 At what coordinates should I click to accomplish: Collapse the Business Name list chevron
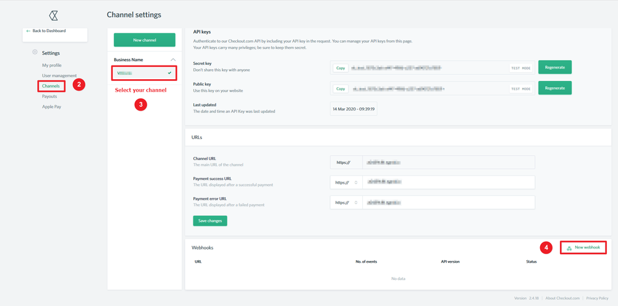click(172, 59)
